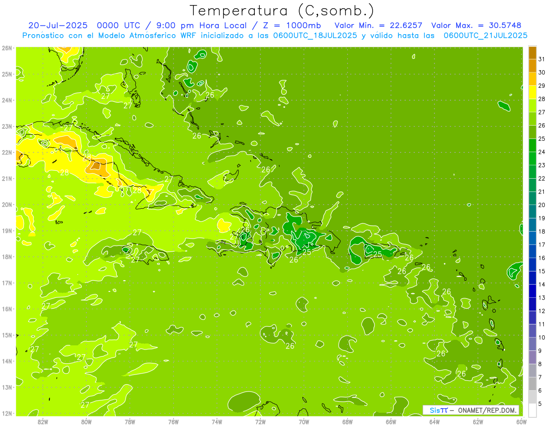
Task: Click the "21N" latitude axis label
Action: coord(7,179)
